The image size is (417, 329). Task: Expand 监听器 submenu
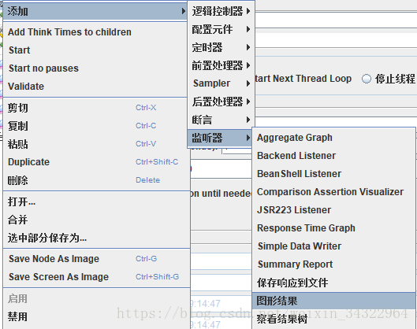221,138
